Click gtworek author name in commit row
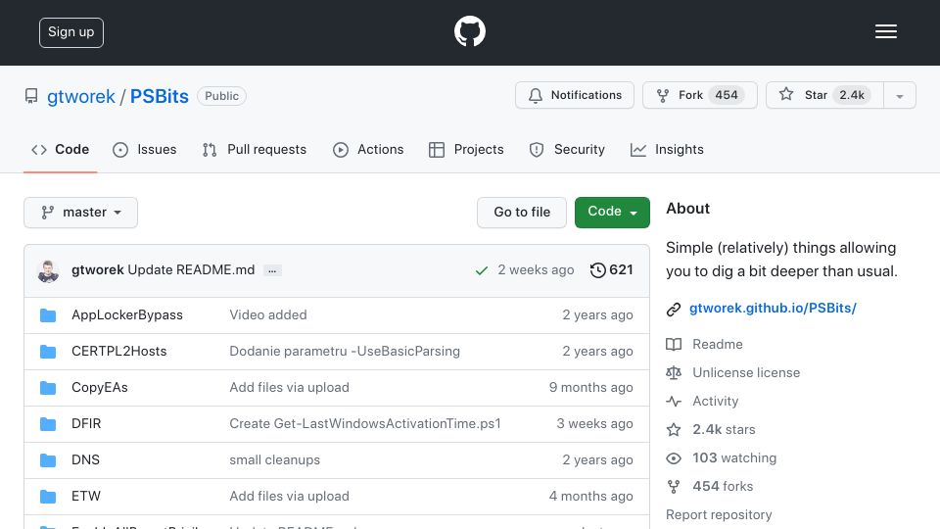The width and height of the screenshot is (940, 529). click(x=98, y=270)
